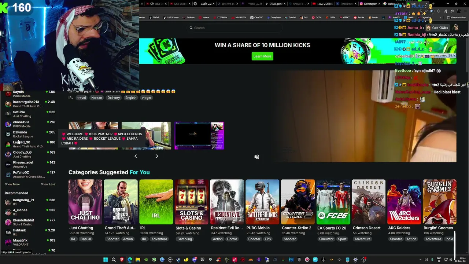Open the Windows Start menu
The image size is (469, 264).
click(x=106, y=260)
